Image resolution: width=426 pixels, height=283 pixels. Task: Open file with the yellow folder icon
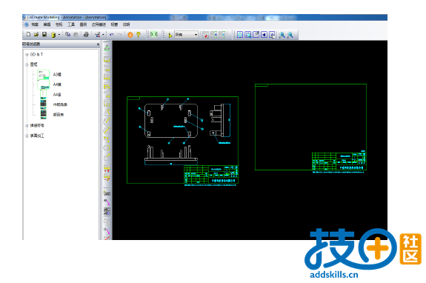click(36, 35)
